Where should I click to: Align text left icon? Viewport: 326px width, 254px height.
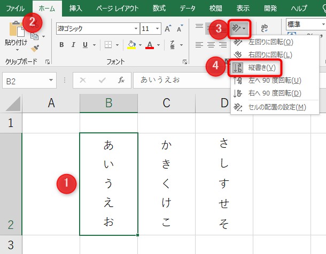tap(199, 45)
